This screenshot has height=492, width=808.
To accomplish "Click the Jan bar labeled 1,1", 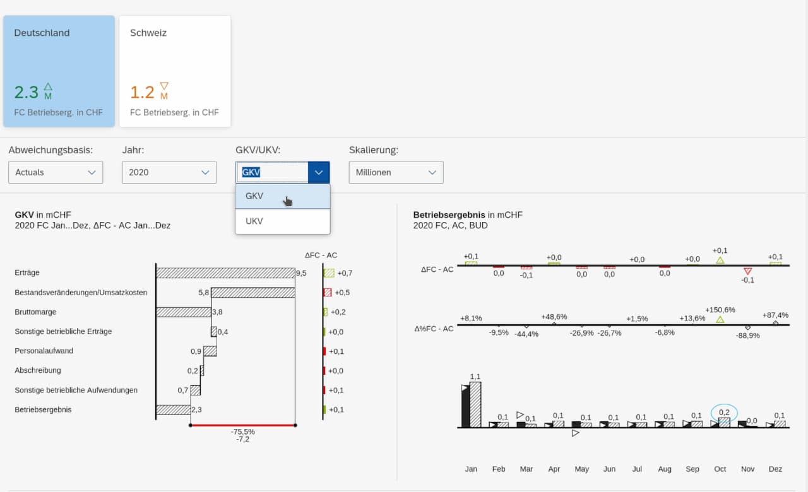I will pyautogui.click(x=475, y=404).
